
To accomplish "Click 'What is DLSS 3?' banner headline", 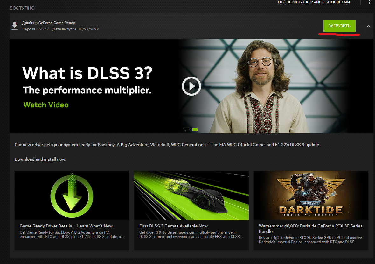I will pos(87,73).
